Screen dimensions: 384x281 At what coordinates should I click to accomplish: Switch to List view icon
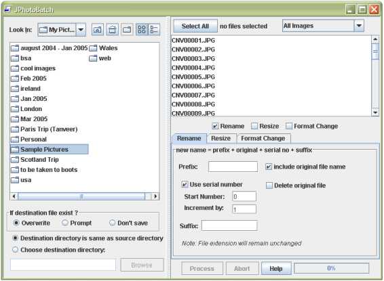[x=142, y=30]
